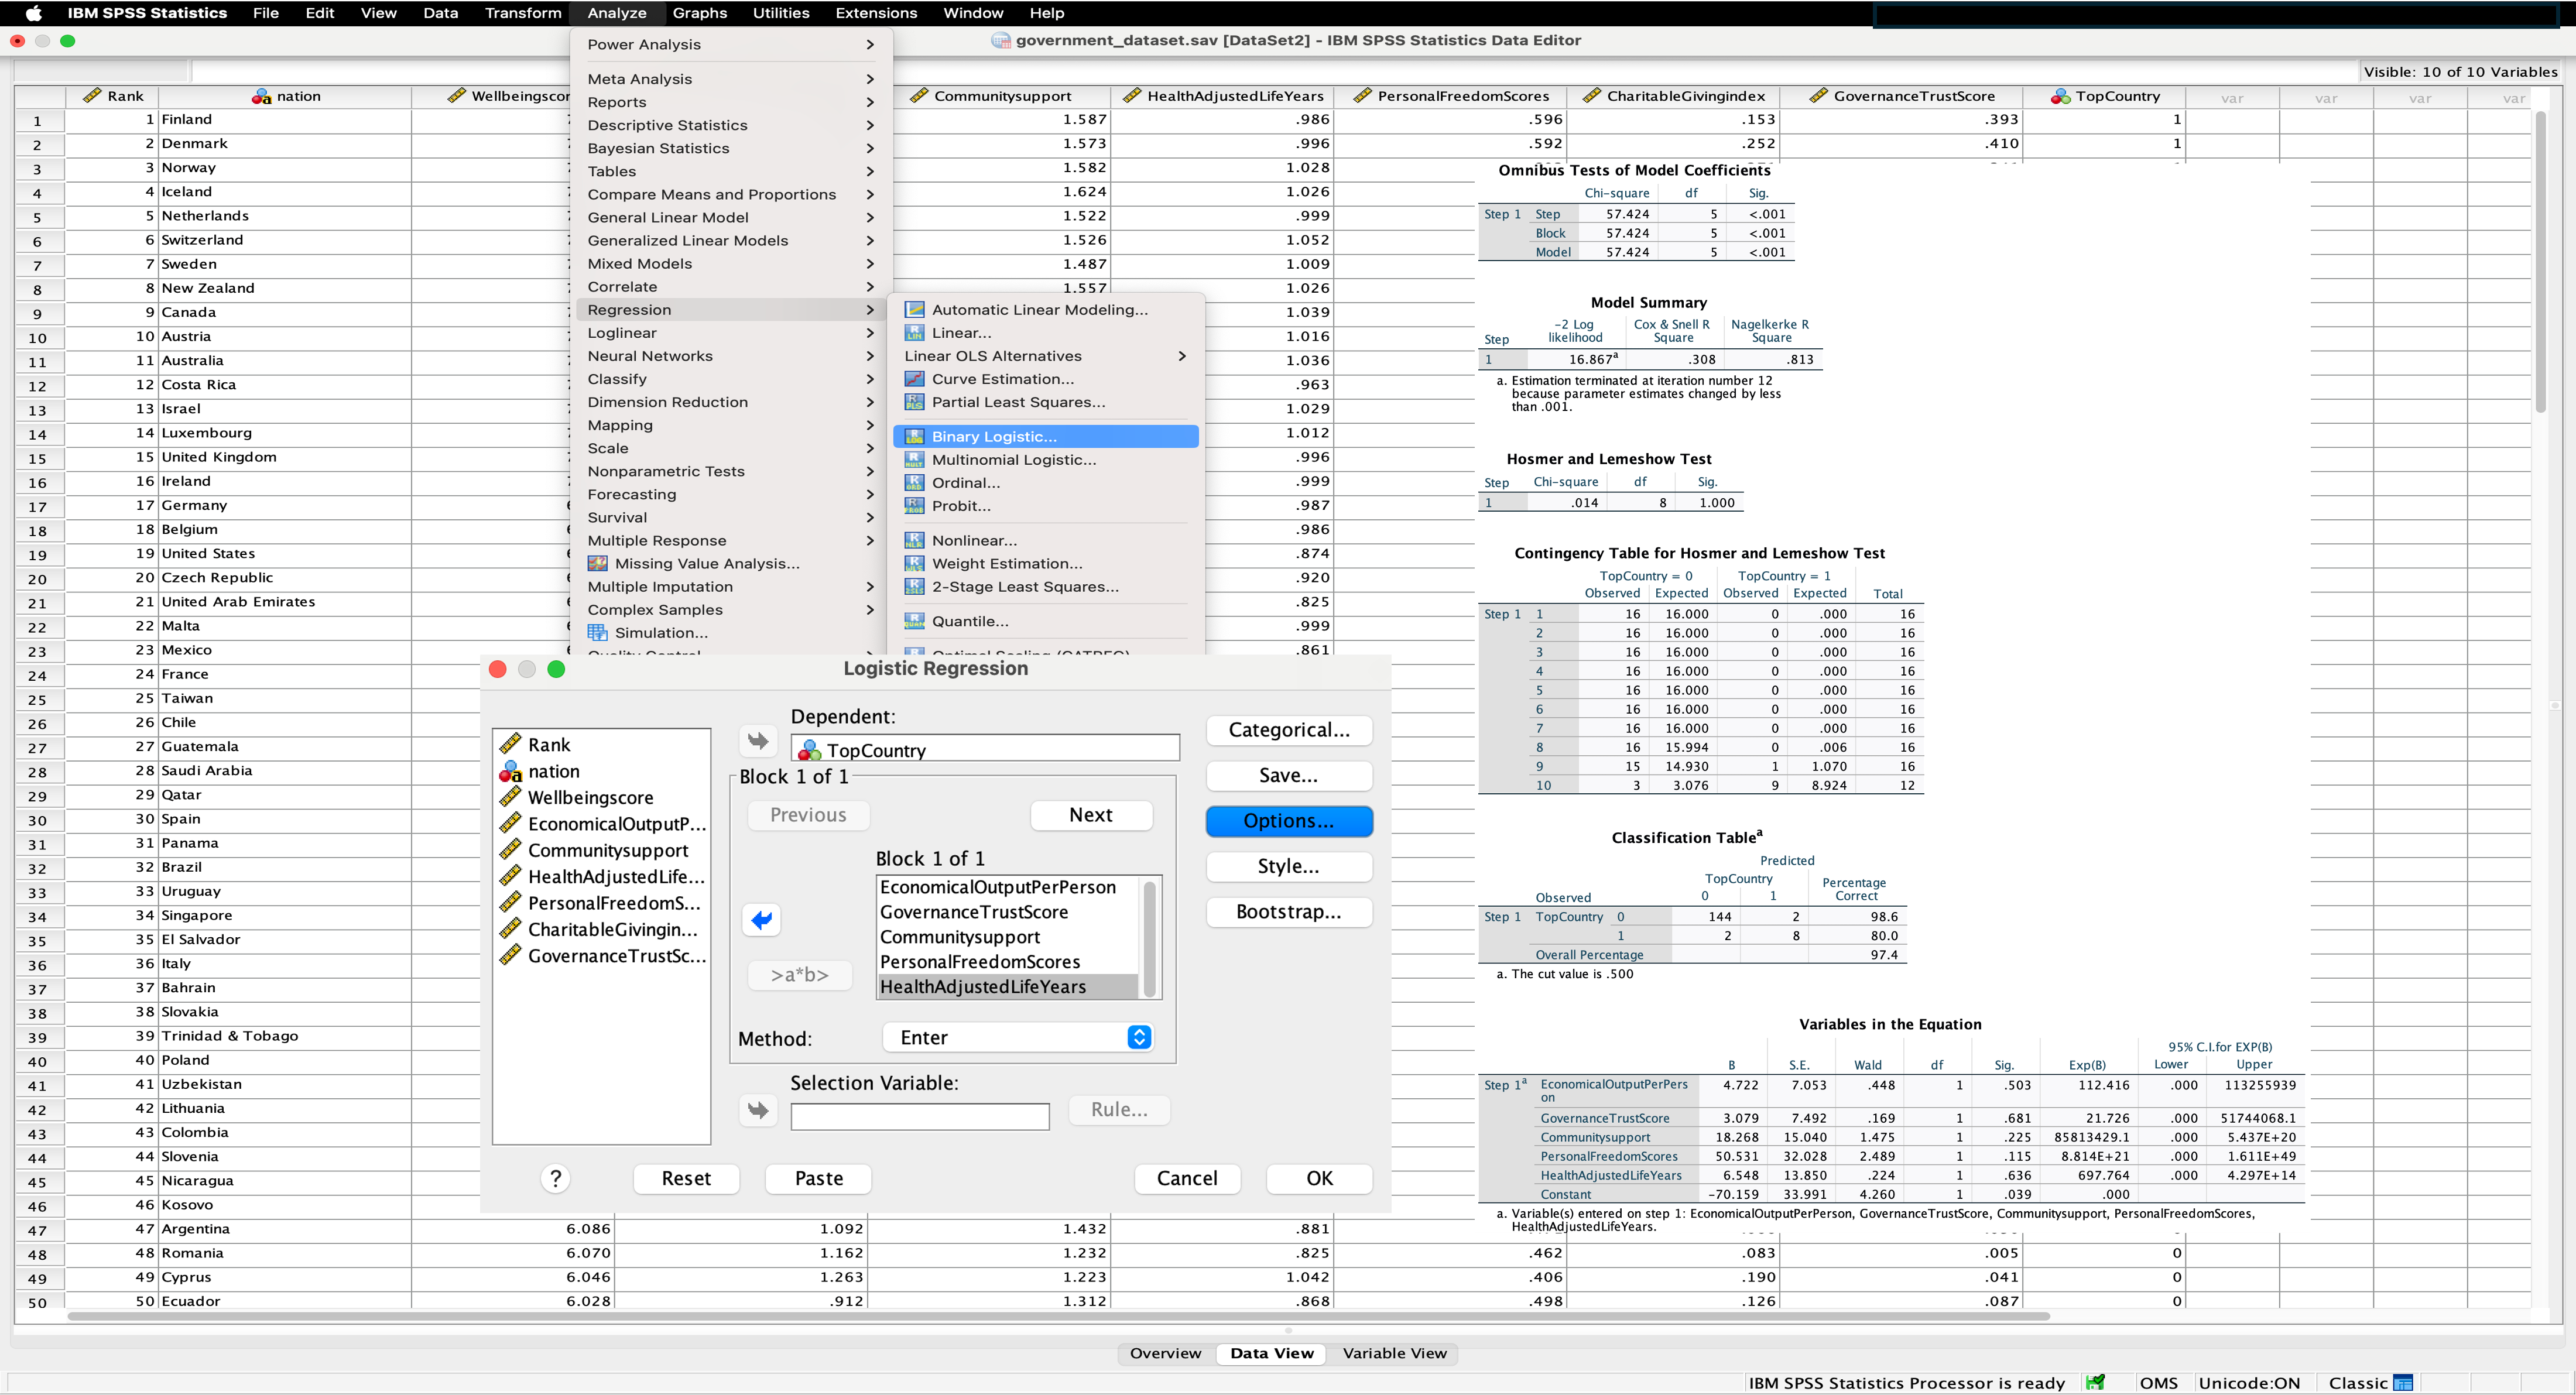Click Cancel in Logistic Regression dialog
Screen dimensions: 2576x1395
pos(1187,1179)
